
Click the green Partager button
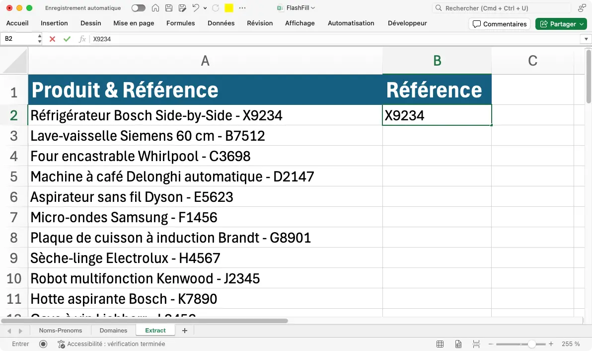click(561, 24)
